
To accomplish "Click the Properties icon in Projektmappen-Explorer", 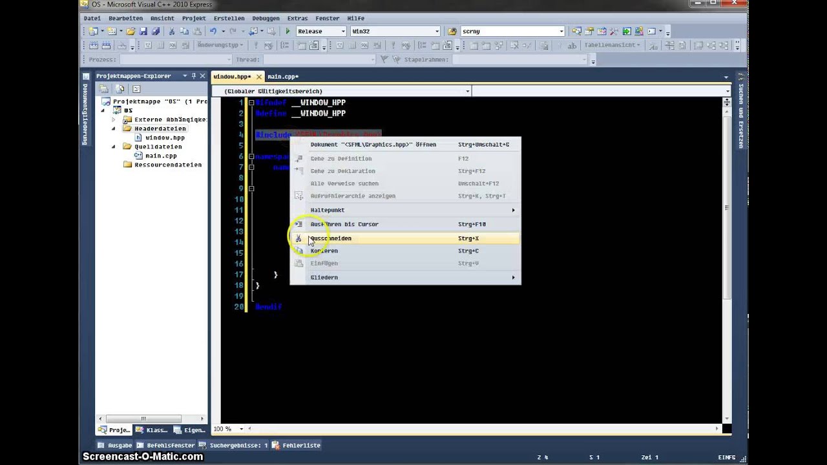I will (x=103, y=89).
